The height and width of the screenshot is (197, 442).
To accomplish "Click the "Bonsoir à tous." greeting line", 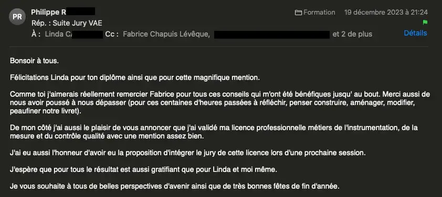I will click(x=35, y=61).
